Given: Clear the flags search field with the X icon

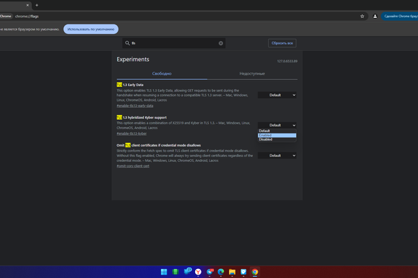Looking at the screenshot, I should point(221,43).
